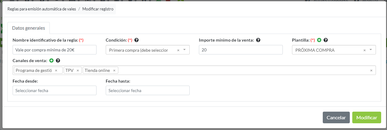This screenshot has width=387, height=130.
Task: Add a new Plantilla with green plus
Action: coord(319,40)
